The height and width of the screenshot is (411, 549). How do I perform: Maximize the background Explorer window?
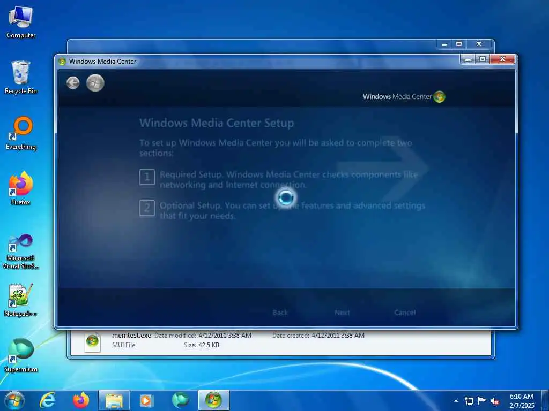click(x=459, y=44)
